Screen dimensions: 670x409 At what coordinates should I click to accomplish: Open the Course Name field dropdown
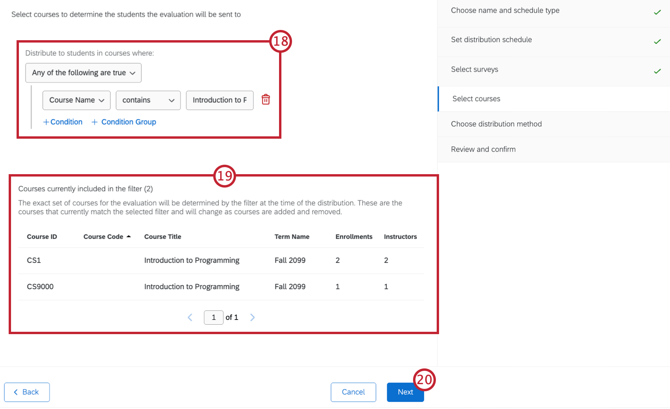(76, 100)
